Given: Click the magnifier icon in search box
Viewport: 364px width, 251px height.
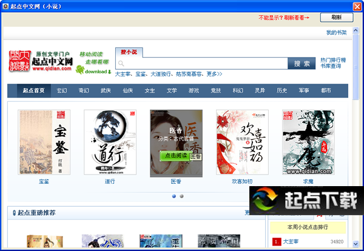Looking at the screenshot, I should coord(121,63).
